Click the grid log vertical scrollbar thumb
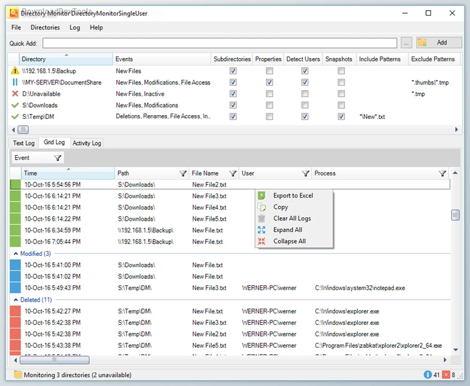The height and width of the screenshot is (386, 470). click(456, 215)
